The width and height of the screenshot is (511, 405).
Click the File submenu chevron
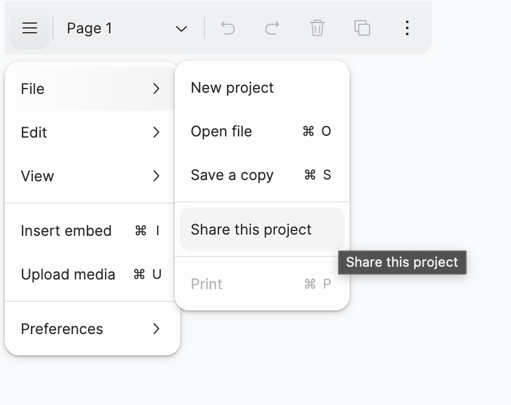tap(156, 89)
